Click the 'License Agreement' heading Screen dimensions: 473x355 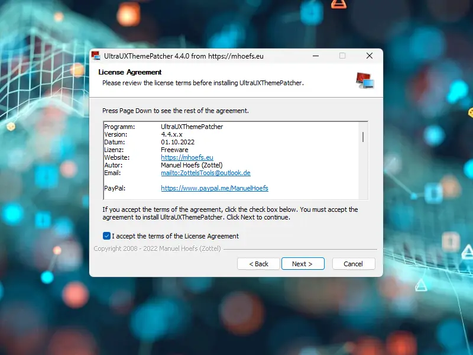129,72
